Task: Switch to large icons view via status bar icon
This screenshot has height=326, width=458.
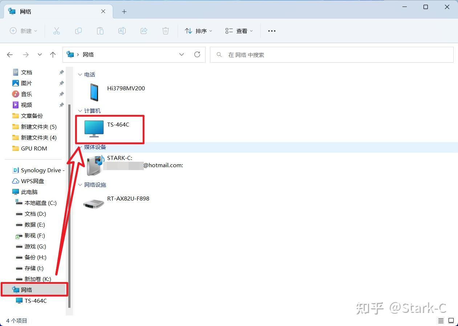Action: [450, 321]
